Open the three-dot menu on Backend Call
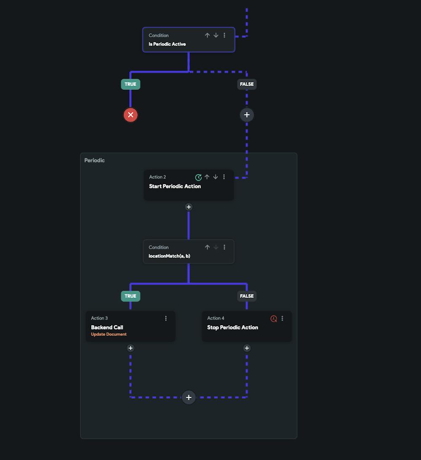This screenshot has height=460, width=421. coord(166,318)
